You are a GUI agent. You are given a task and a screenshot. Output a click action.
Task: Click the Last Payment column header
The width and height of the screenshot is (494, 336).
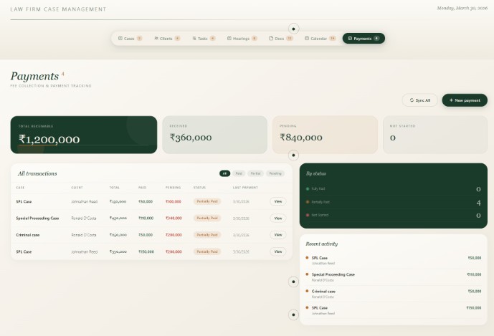tap(245, 188)
